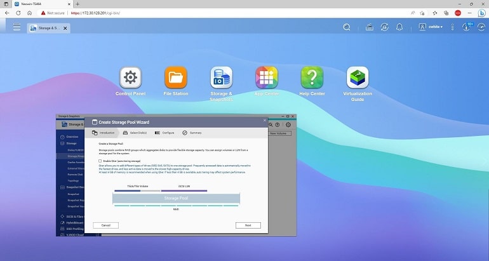Click the Storage & Snapshots desktop icon
The width and height of the screenshot is (489, 261).
pos(221,78)
